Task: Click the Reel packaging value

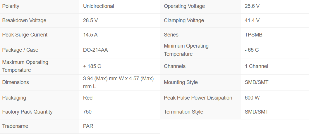Action: [88, 98]
